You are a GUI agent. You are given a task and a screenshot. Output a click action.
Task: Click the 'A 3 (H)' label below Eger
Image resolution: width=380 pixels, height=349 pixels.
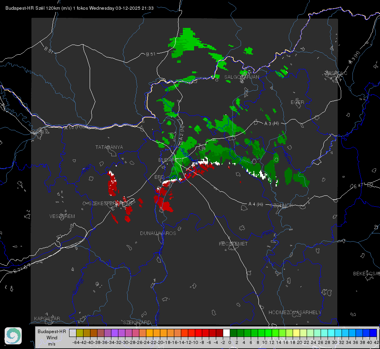pyautogui.click(x=271, y=124)
